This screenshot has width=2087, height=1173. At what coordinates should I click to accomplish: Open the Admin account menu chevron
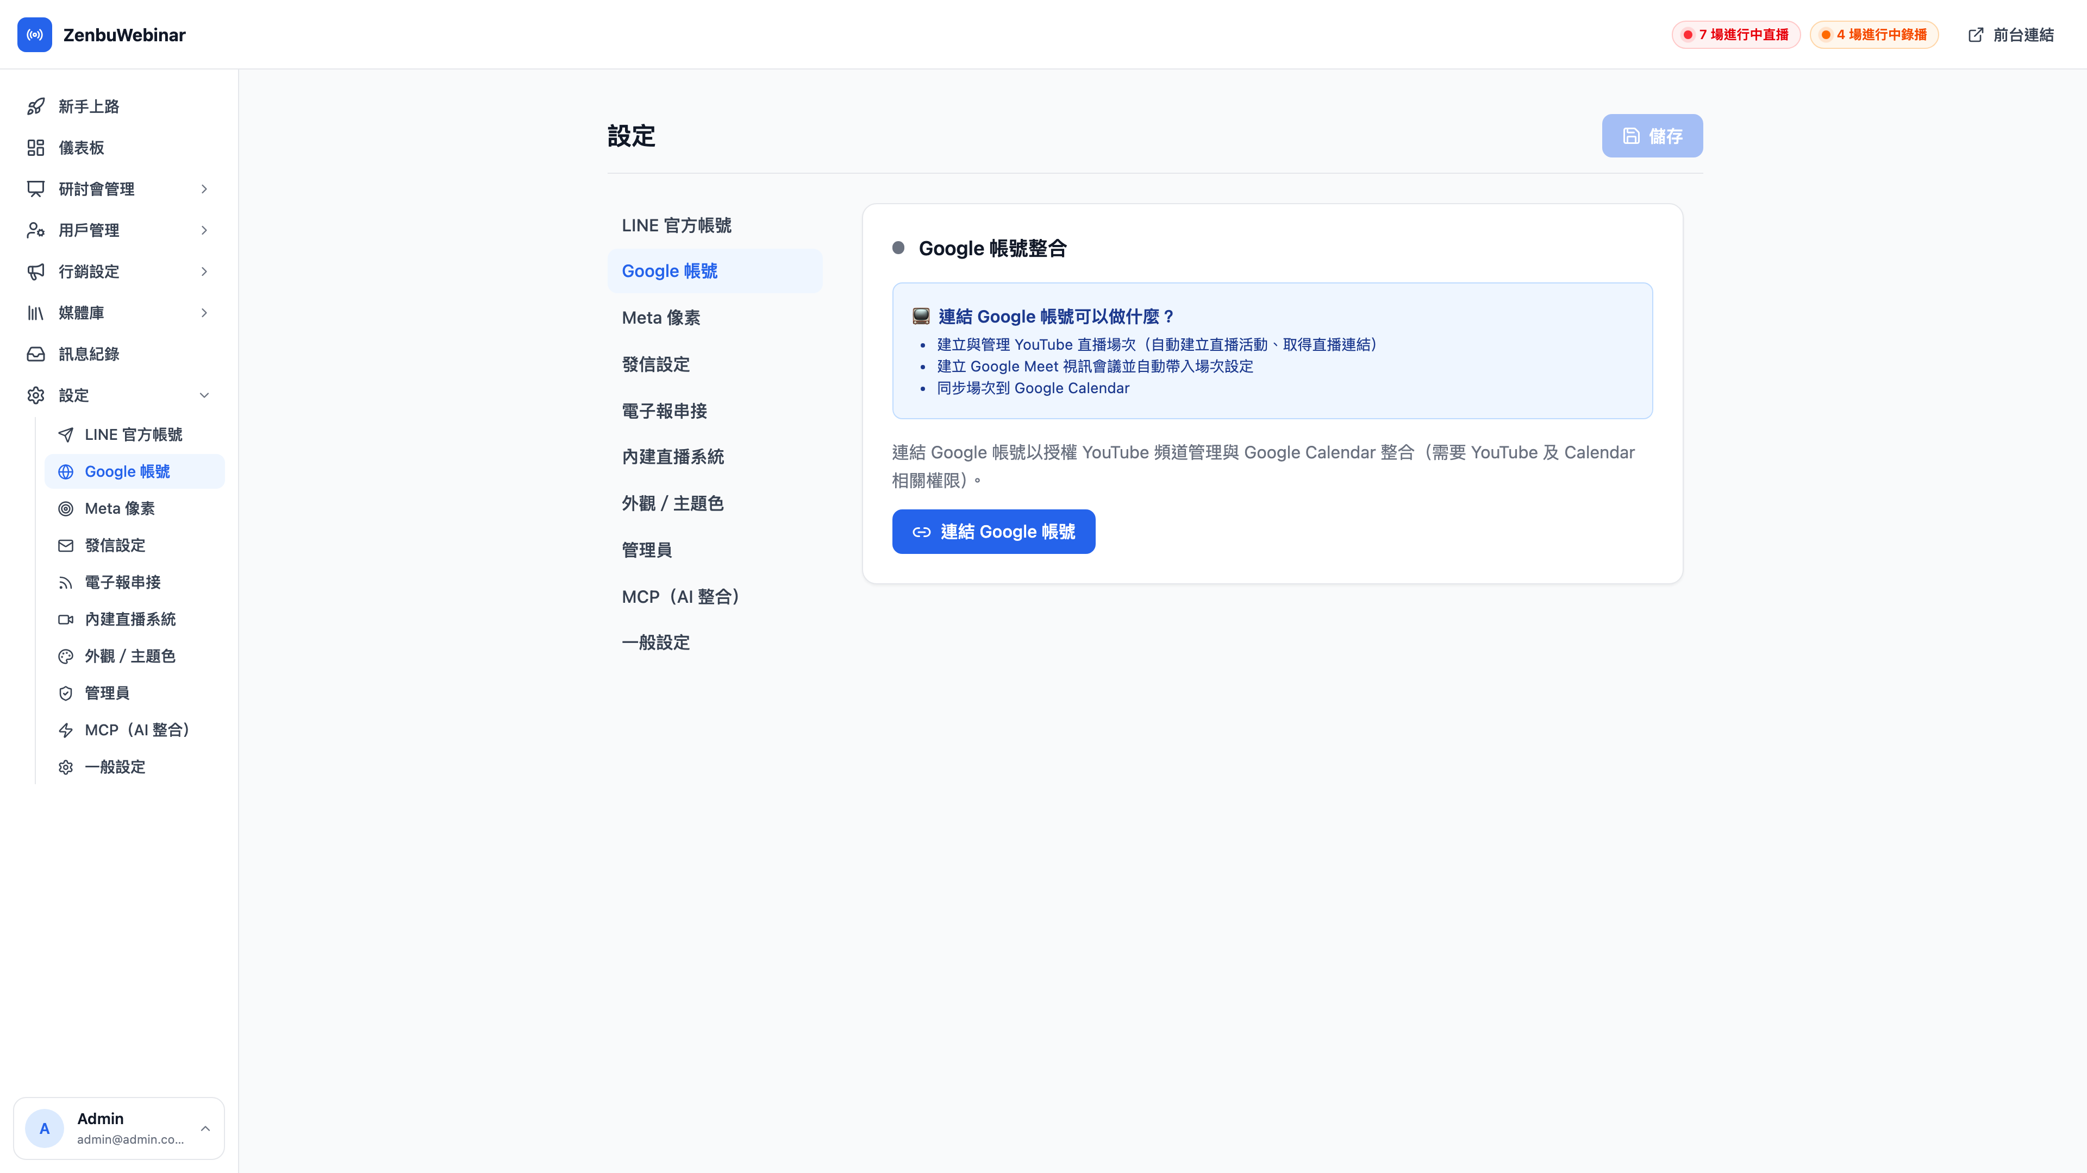click(205, 1128)
